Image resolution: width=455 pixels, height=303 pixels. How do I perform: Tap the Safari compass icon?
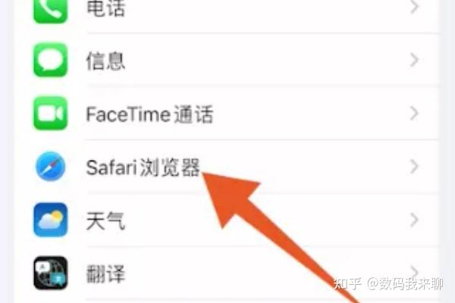tap(51, 167)
